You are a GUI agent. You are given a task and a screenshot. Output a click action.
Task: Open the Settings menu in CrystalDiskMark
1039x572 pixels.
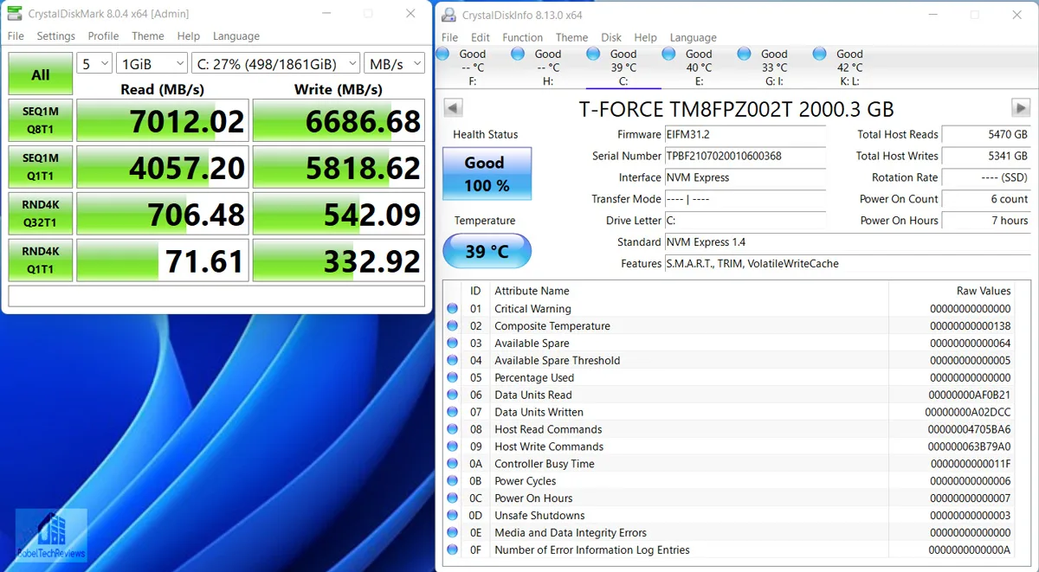pos(56,36)
